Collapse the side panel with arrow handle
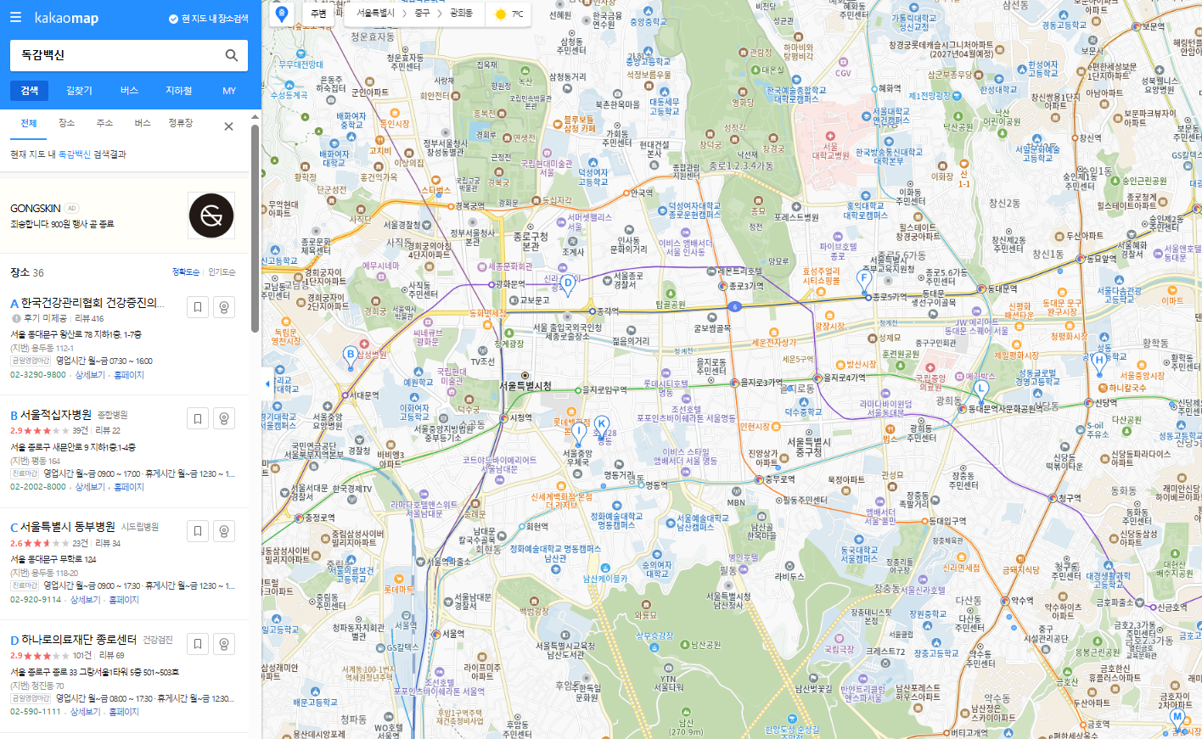 pyautogui.click(x=267, y=383)
